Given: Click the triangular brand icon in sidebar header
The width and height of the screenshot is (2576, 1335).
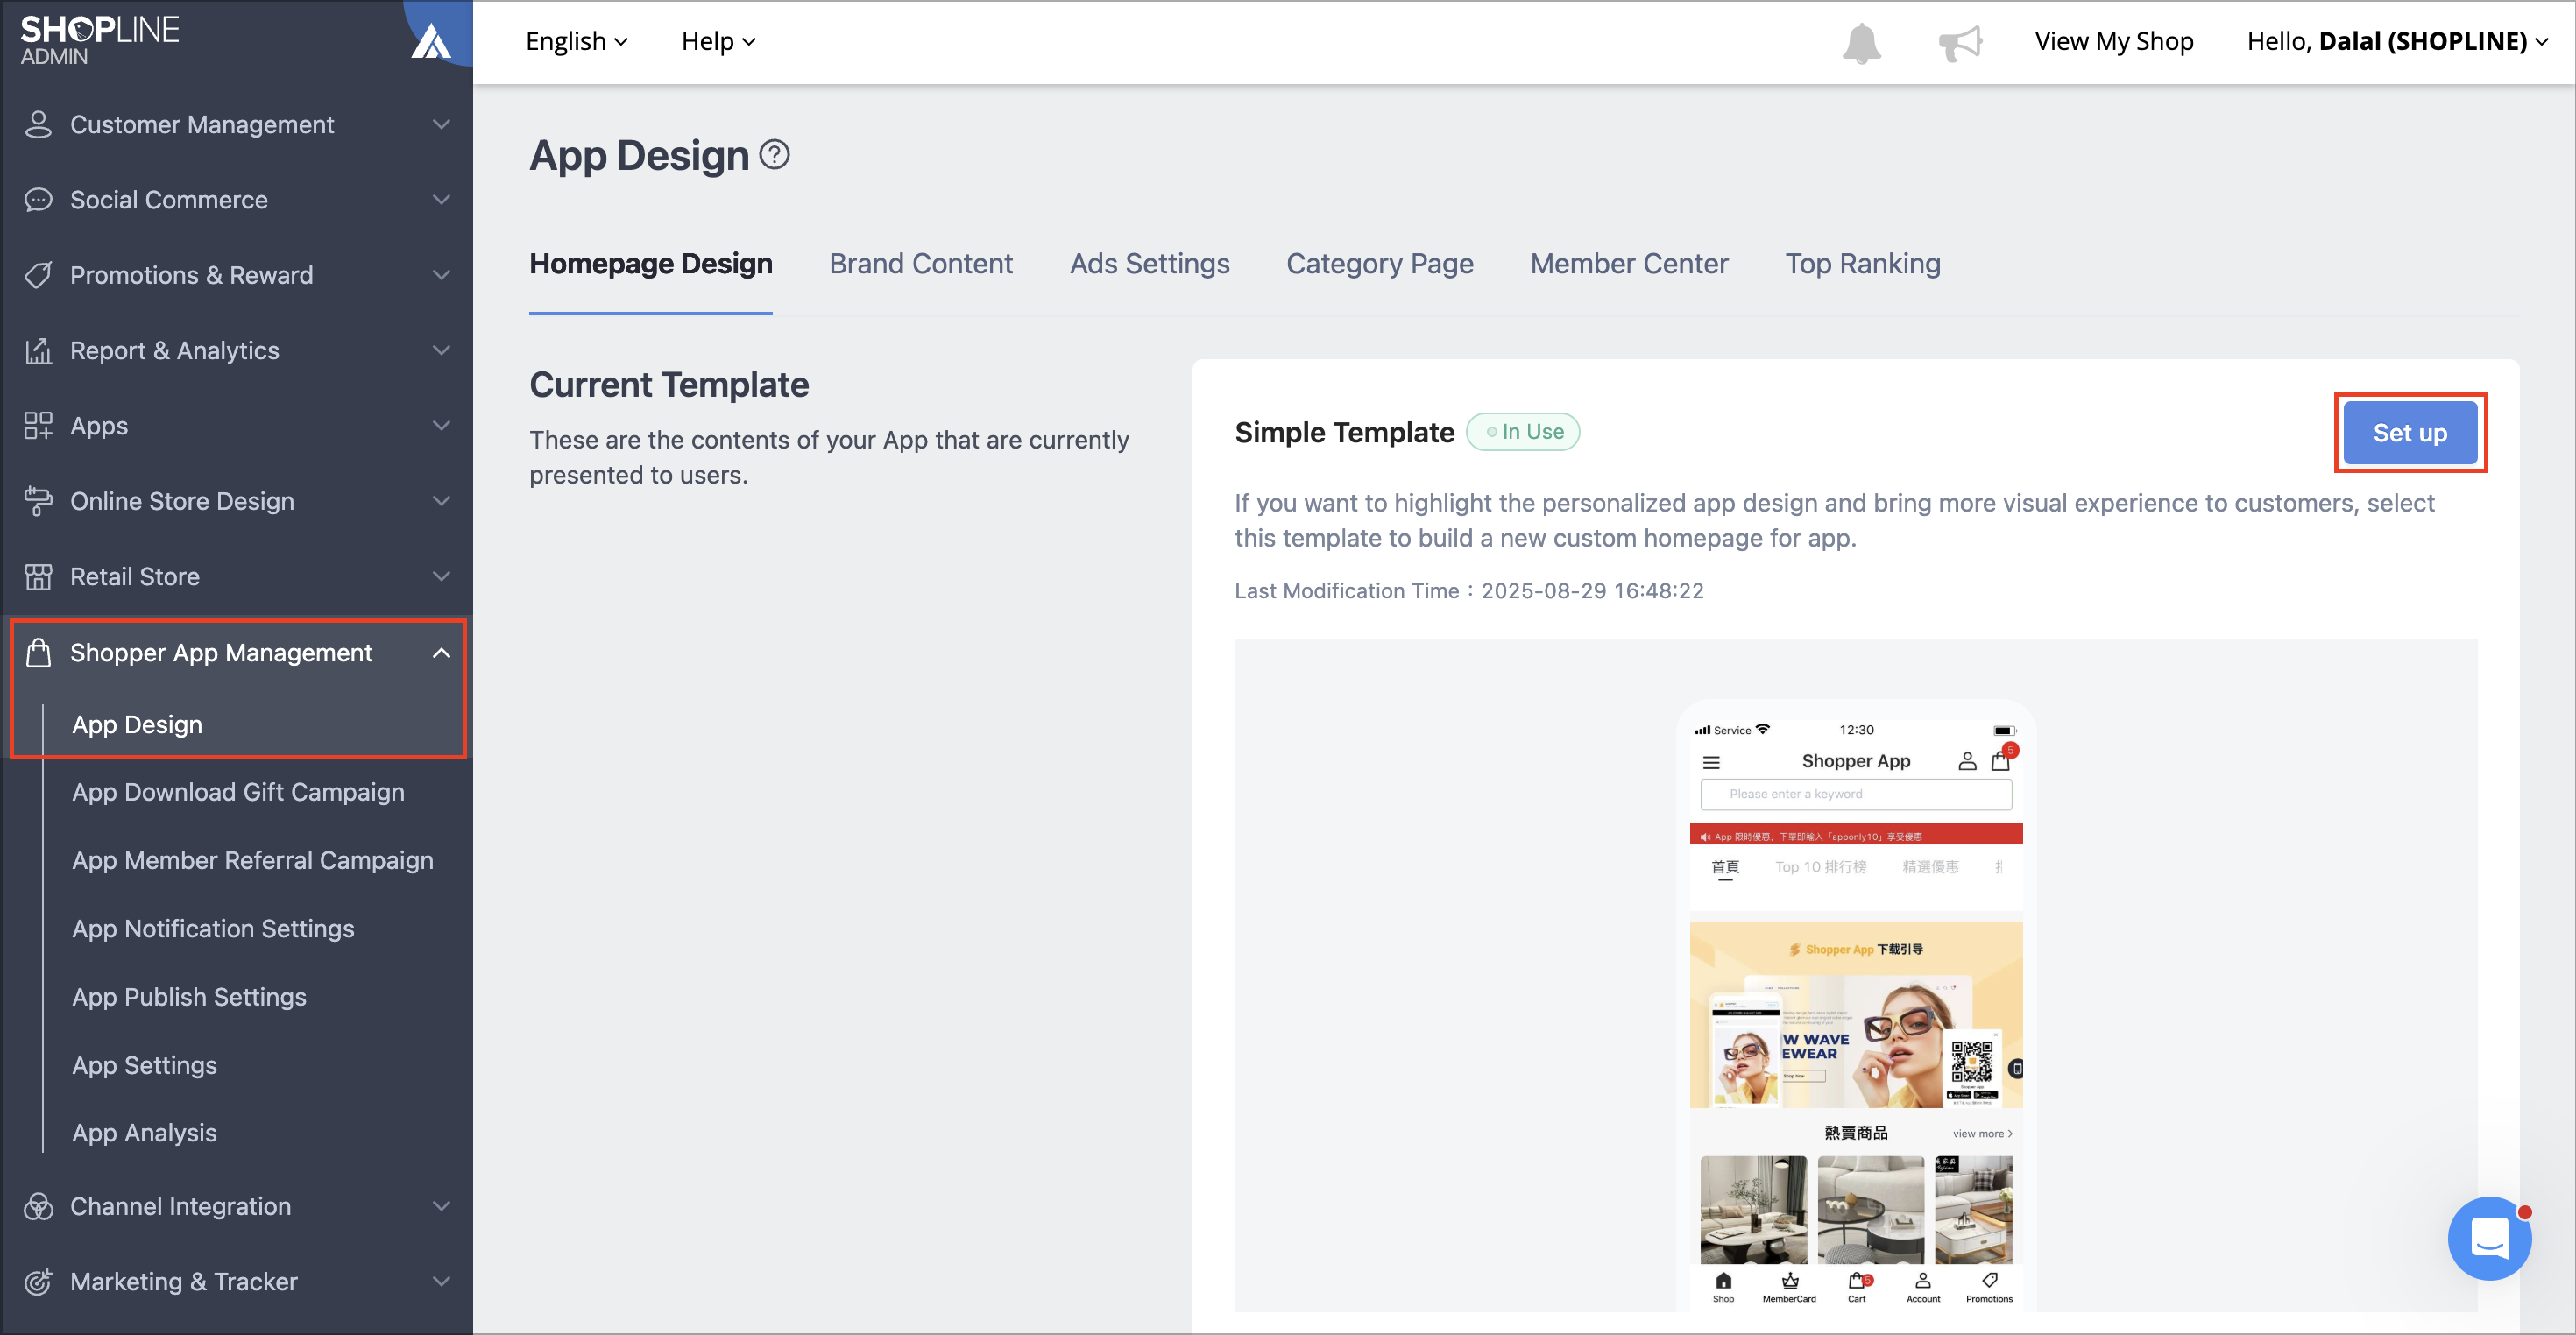Looking at the screenshot, I should tap(432, 42).
